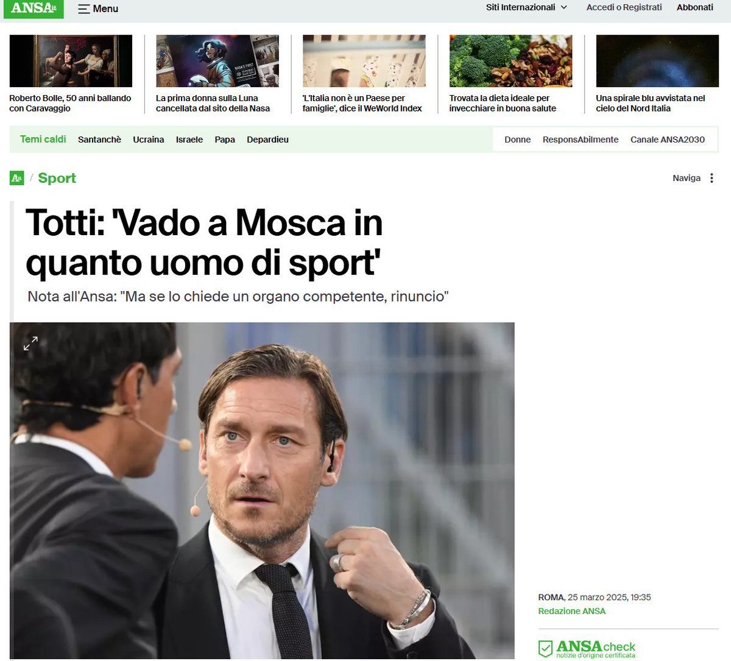Expand the article photo to fullscreen

coord(30,344)
